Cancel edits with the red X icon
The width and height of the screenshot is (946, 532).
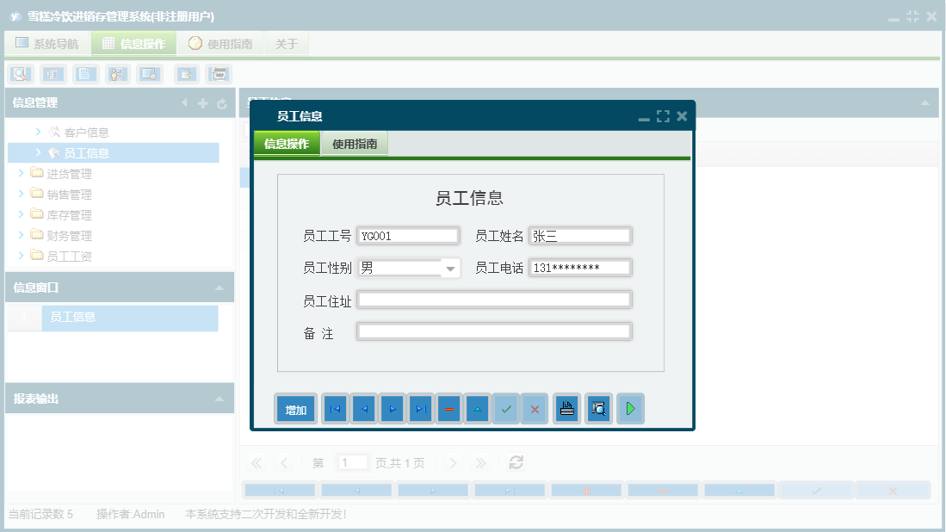pyautogui.click(x=535, y=409)
